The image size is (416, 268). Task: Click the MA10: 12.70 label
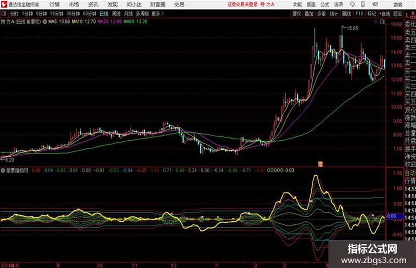(84, 22)
